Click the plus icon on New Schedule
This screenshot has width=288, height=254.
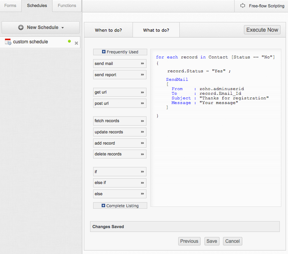pyautogui.click(x=21, y=28)
